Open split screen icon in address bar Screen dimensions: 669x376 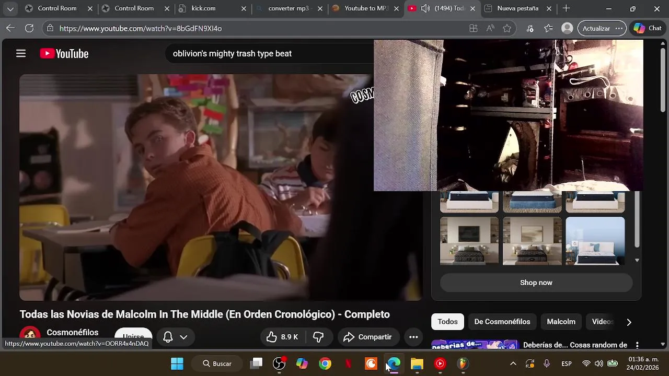474,28
